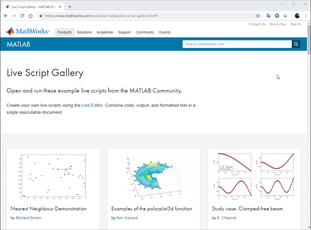The image size is (311, 230).
Task: Select the Community navigation item
Action: pyautogui.click(x=145, y=32)
